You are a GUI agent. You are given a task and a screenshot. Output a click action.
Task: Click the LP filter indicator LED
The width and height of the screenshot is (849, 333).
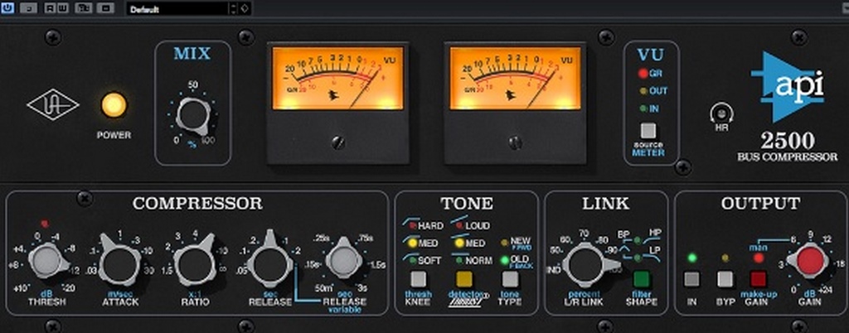(639, 258)
